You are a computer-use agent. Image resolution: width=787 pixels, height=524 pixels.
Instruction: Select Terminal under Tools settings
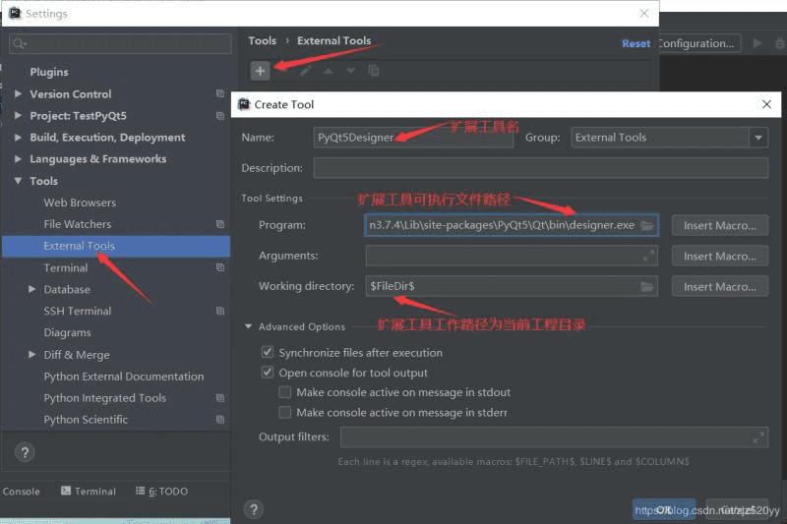click(66, 267)
